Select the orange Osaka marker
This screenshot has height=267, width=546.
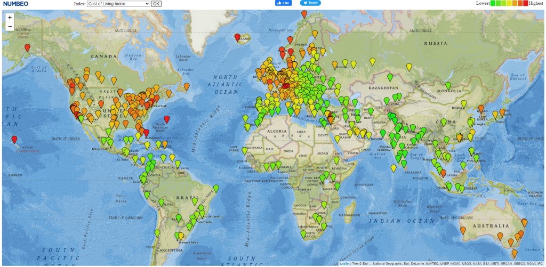[495, 115]
